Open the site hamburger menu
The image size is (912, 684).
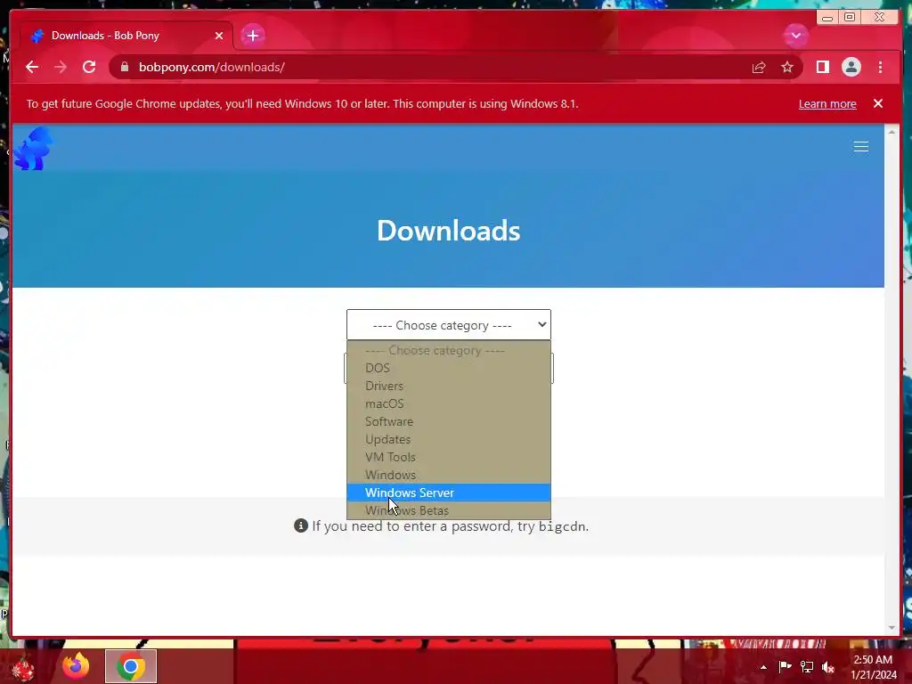861,147
